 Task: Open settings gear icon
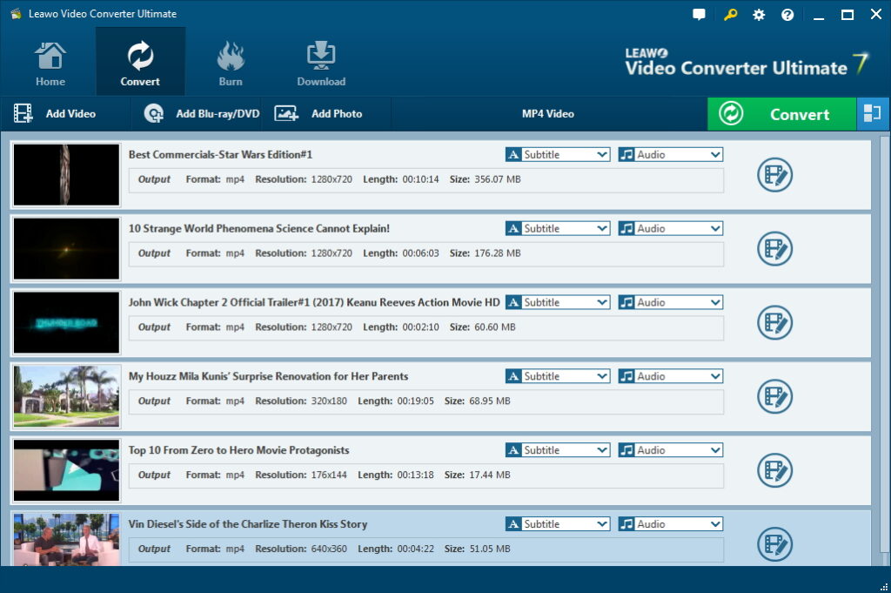pos(759,15)
